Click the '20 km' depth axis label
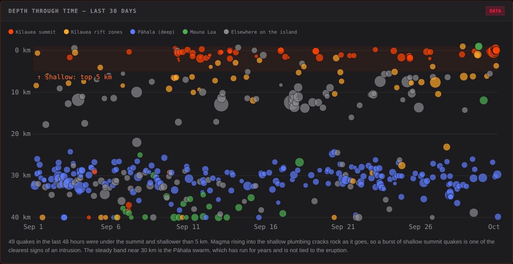Image resolution: width=513 pixels, height=264 pixels. [20, 134]
